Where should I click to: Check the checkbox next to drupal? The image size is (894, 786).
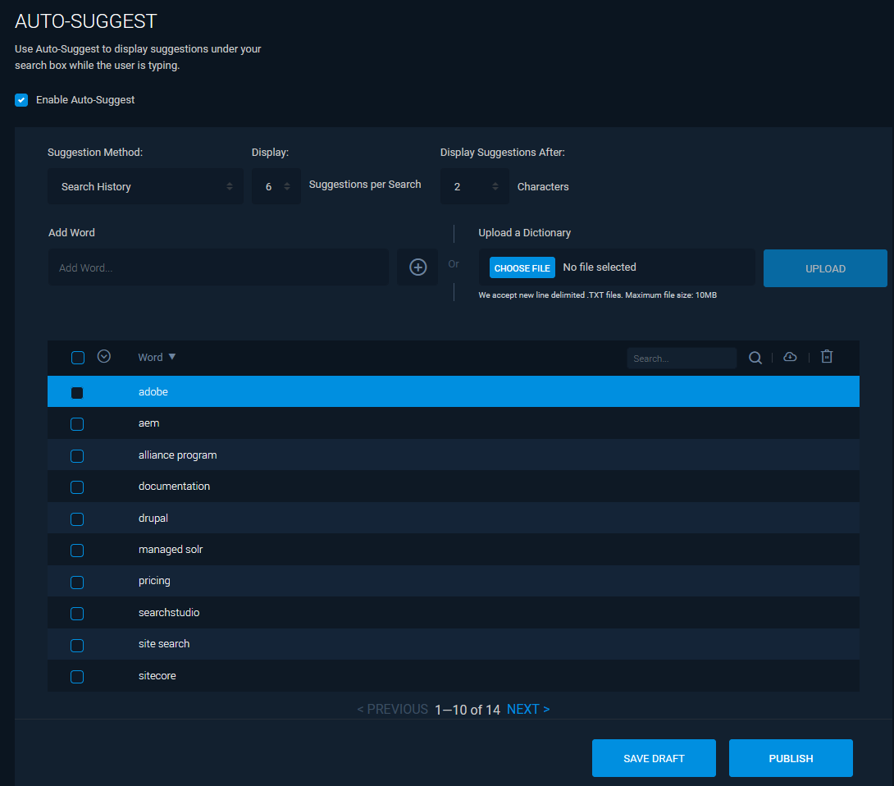tap(77, 519)
